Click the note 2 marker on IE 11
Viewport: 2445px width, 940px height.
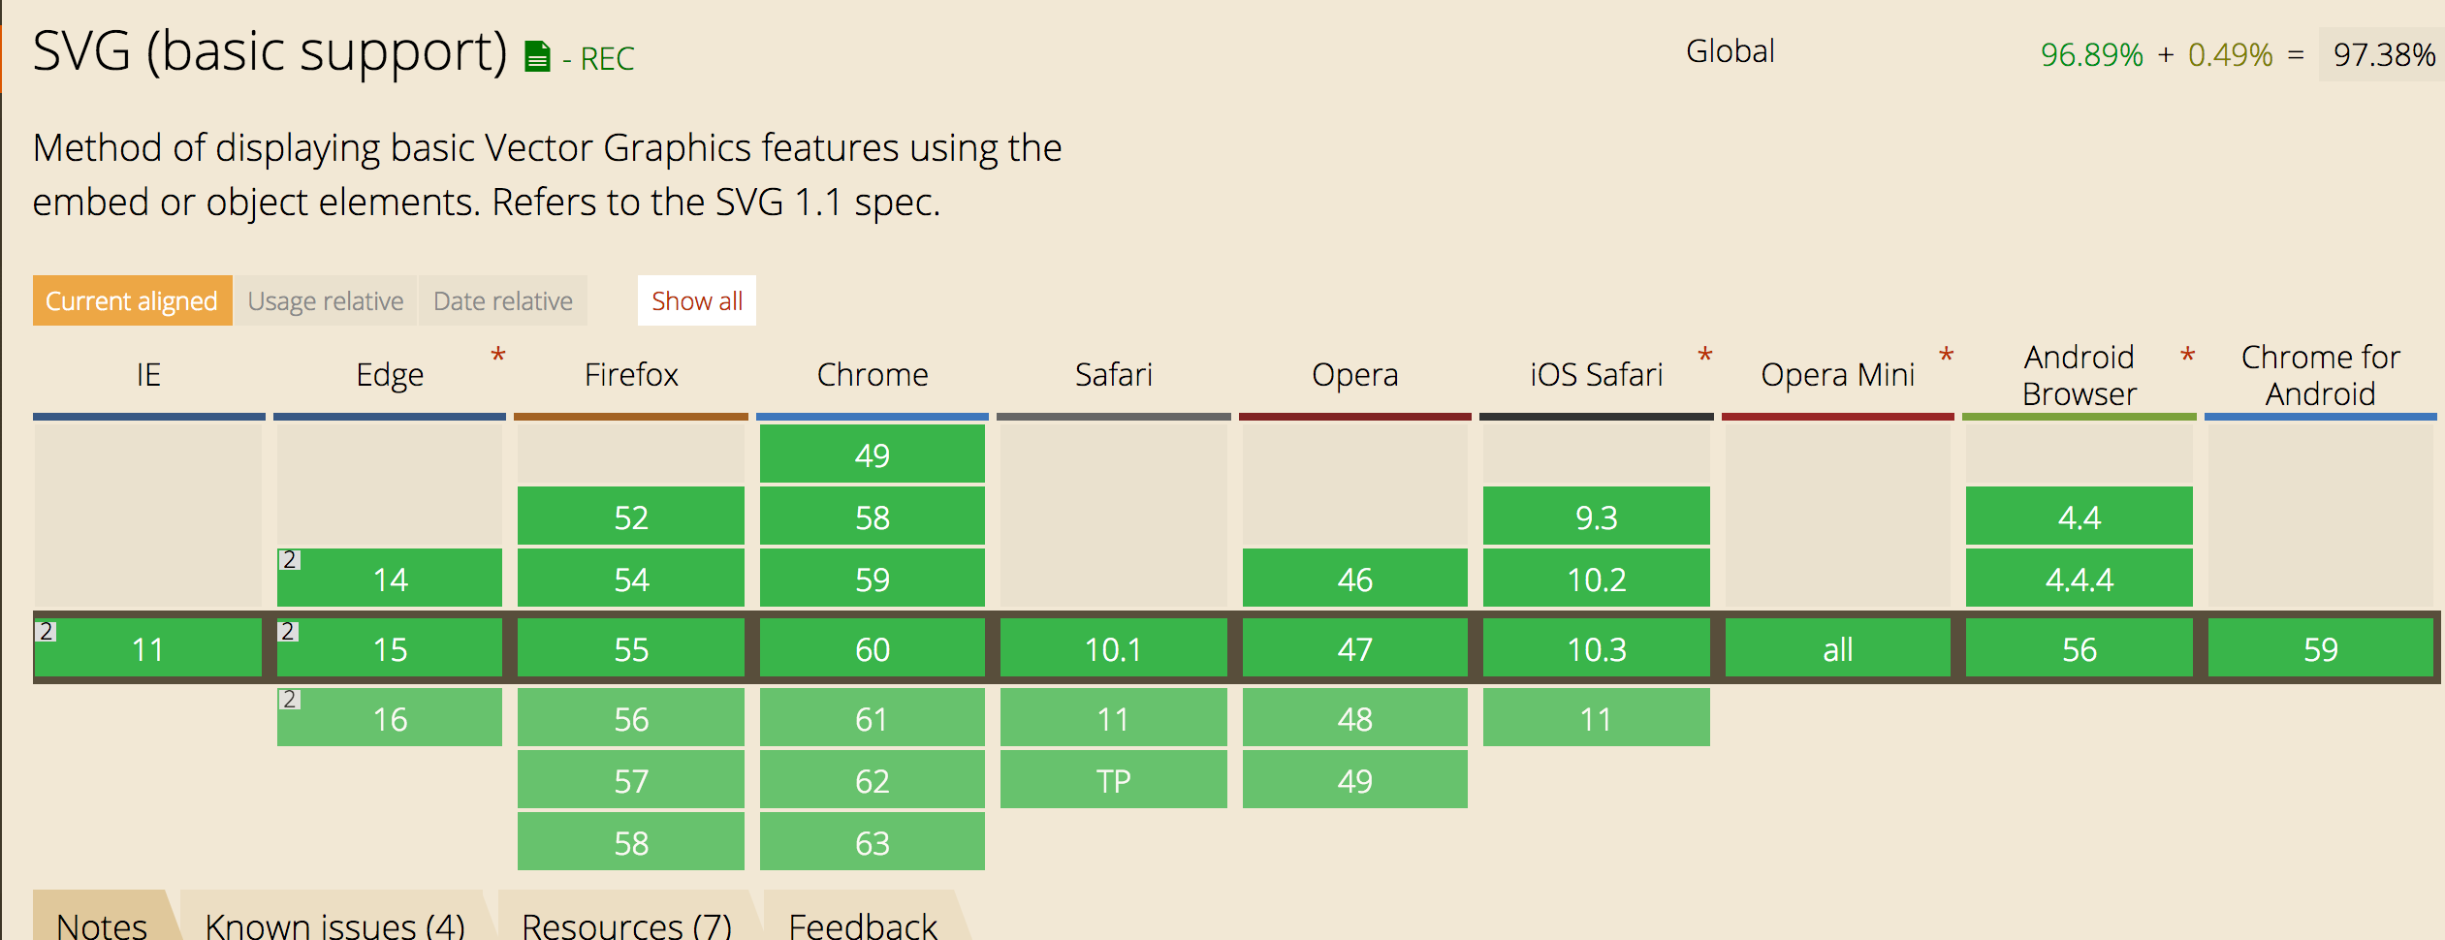[46, 632]
